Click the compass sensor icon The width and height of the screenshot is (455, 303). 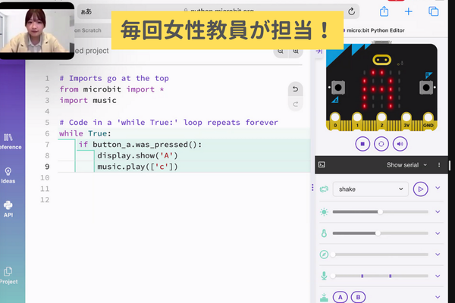click(x=324, y=255)
